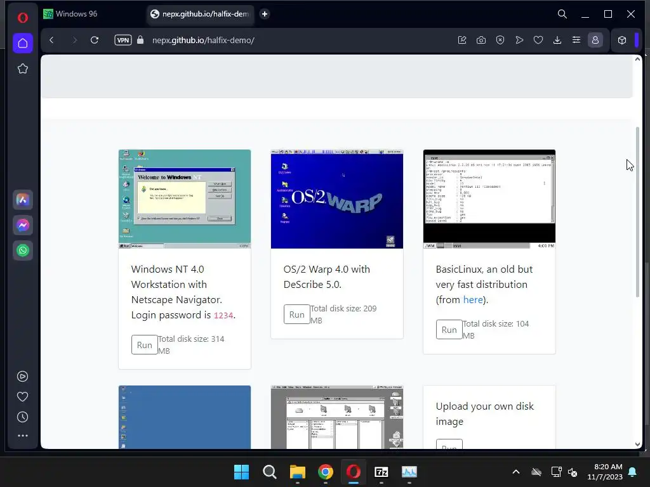650x487 pixels.
Task: Open downloads panel
Action: (x=557, y=40)
